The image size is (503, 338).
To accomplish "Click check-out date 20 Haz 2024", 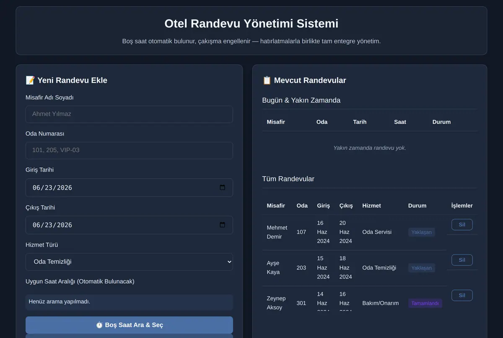I will pos(346,232).
